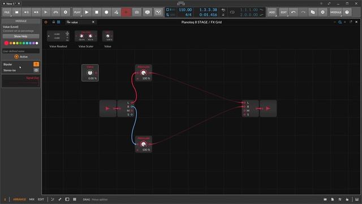Click the Audio In play triangle module
The width and height of the screenshot is (362, 204).
point(108,108)
